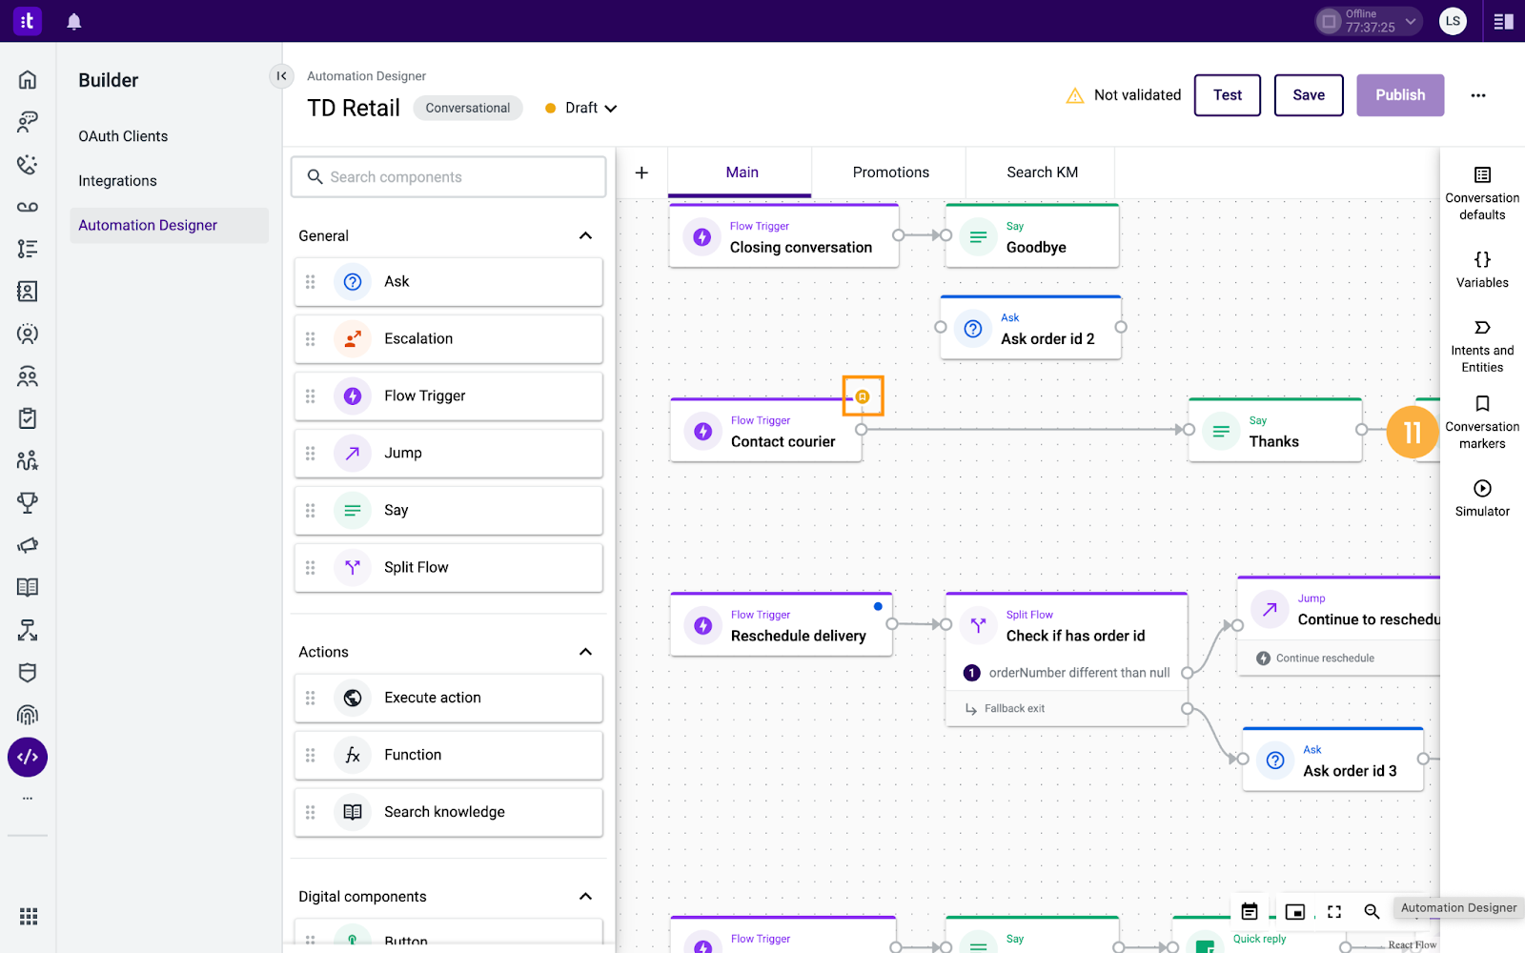Collapse the General components section
This screenshot has width=1525, height=953.
[x=585, y=235]
